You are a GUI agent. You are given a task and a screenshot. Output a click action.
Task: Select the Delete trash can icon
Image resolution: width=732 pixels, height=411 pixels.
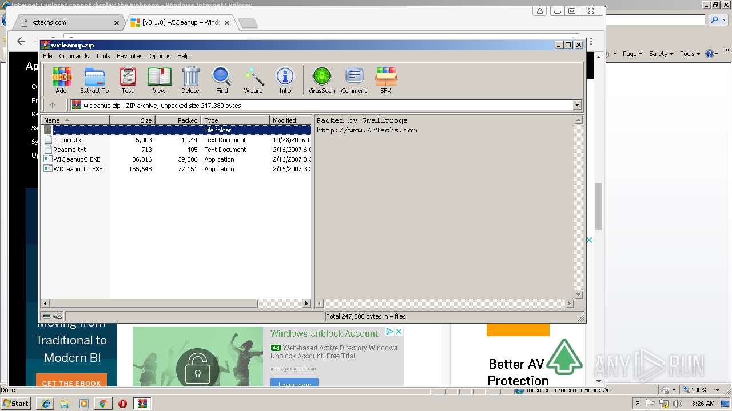click(x=190, y=80)
